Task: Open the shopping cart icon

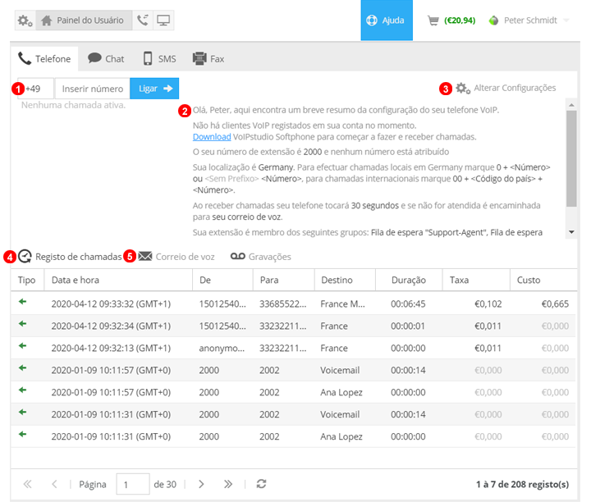Action: pyautogui.click(x=433, y=21)
